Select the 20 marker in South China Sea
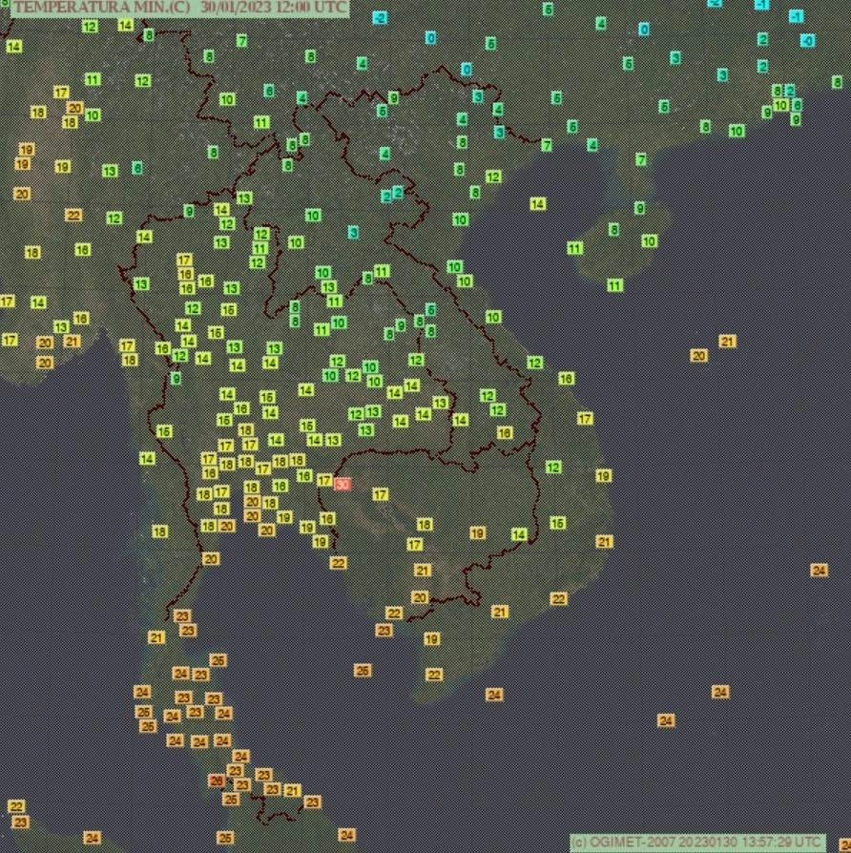Viewport: 851px width, 853px height. [698, 355]
